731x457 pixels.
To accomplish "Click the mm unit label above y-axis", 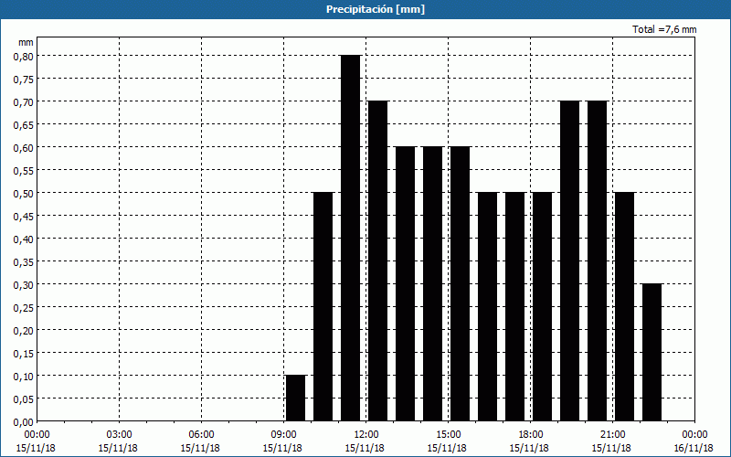I will tap(26, 42).
